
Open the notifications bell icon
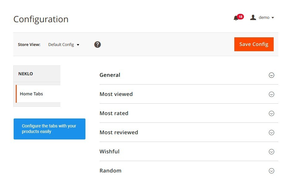236,18
